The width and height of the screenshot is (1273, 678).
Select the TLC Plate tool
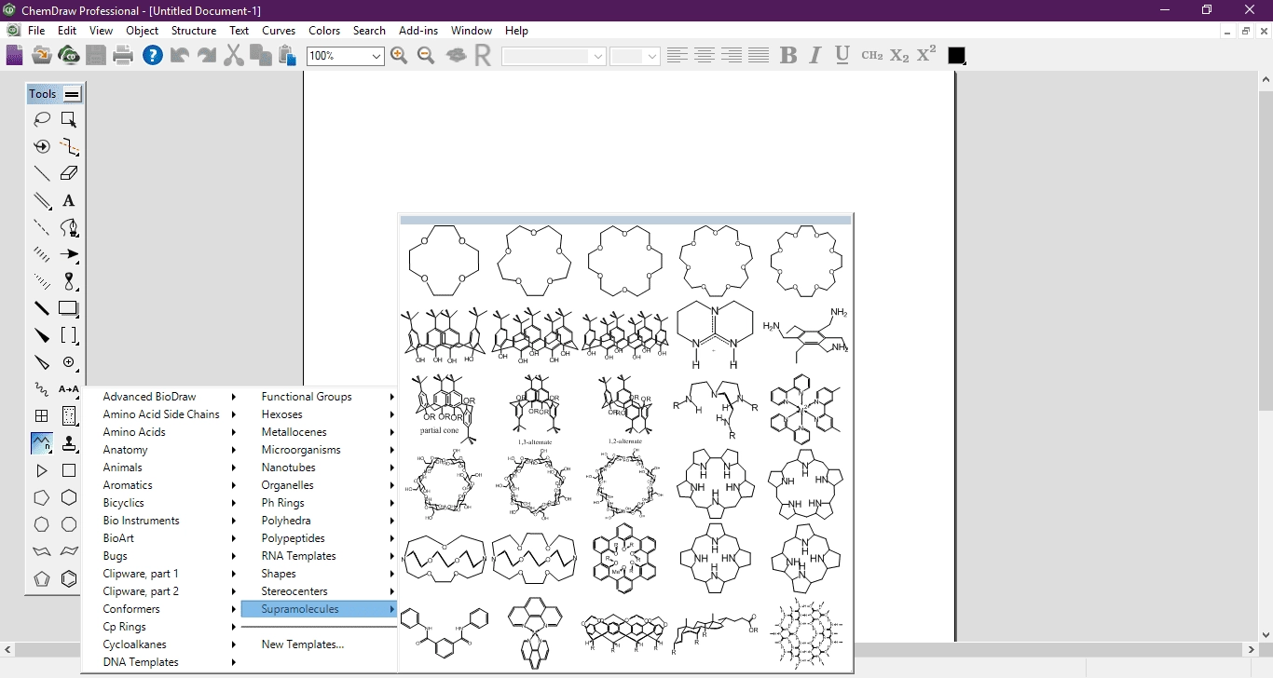coord(69,416)
